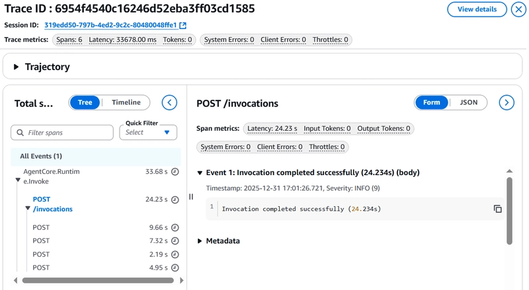
Task: Click the View details button
Action: [476, 9]
